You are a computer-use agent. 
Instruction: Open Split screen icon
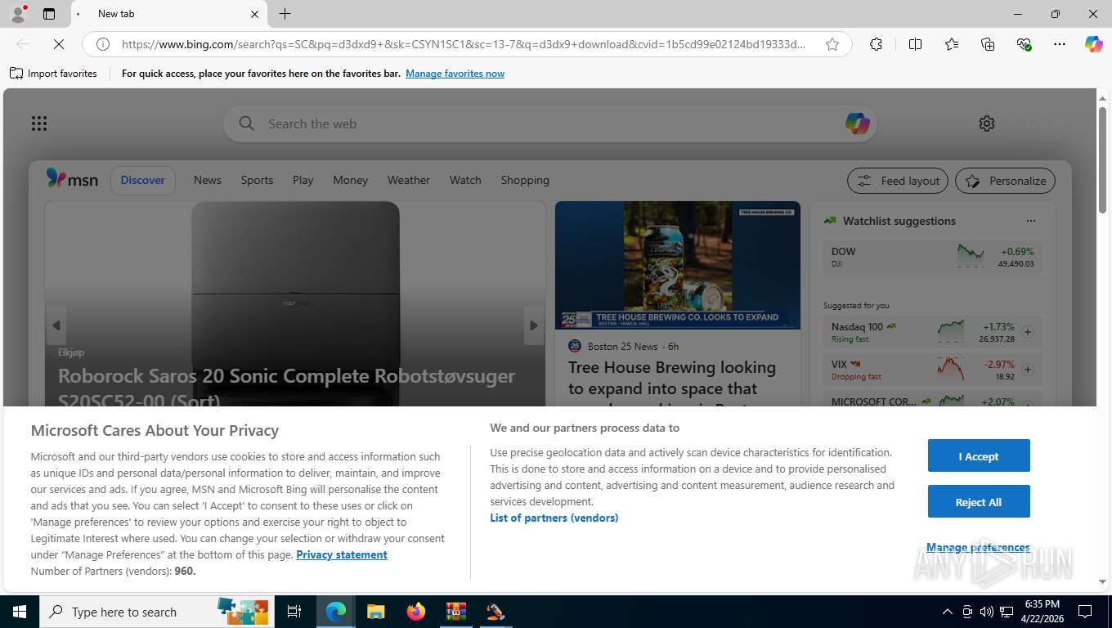(x=915, y=44)
